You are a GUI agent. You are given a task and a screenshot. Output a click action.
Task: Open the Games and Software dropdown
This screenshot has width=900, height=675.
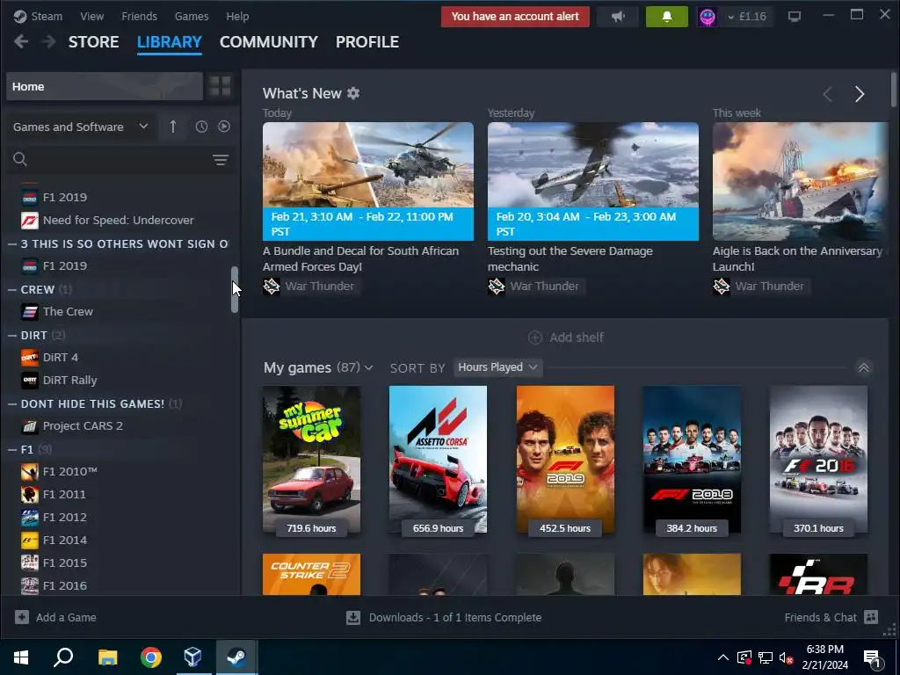(x=80, y=127)
